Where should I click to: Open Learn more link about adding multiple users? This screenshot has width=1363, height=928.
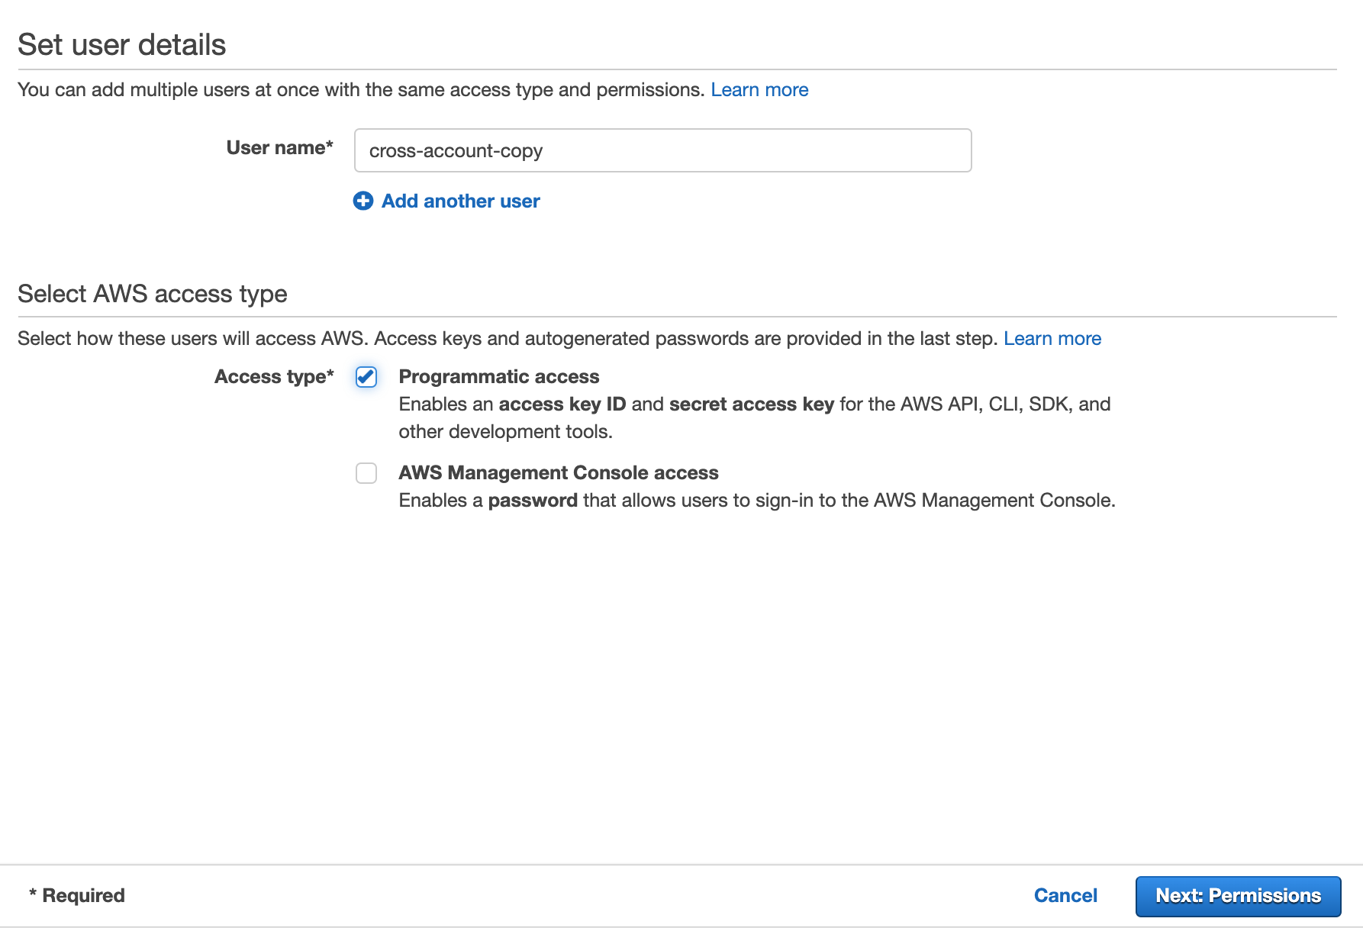coord(759,90)
